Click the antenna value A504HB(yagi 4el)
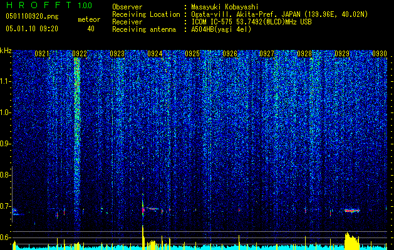394x250 pixels. point(221,29)
